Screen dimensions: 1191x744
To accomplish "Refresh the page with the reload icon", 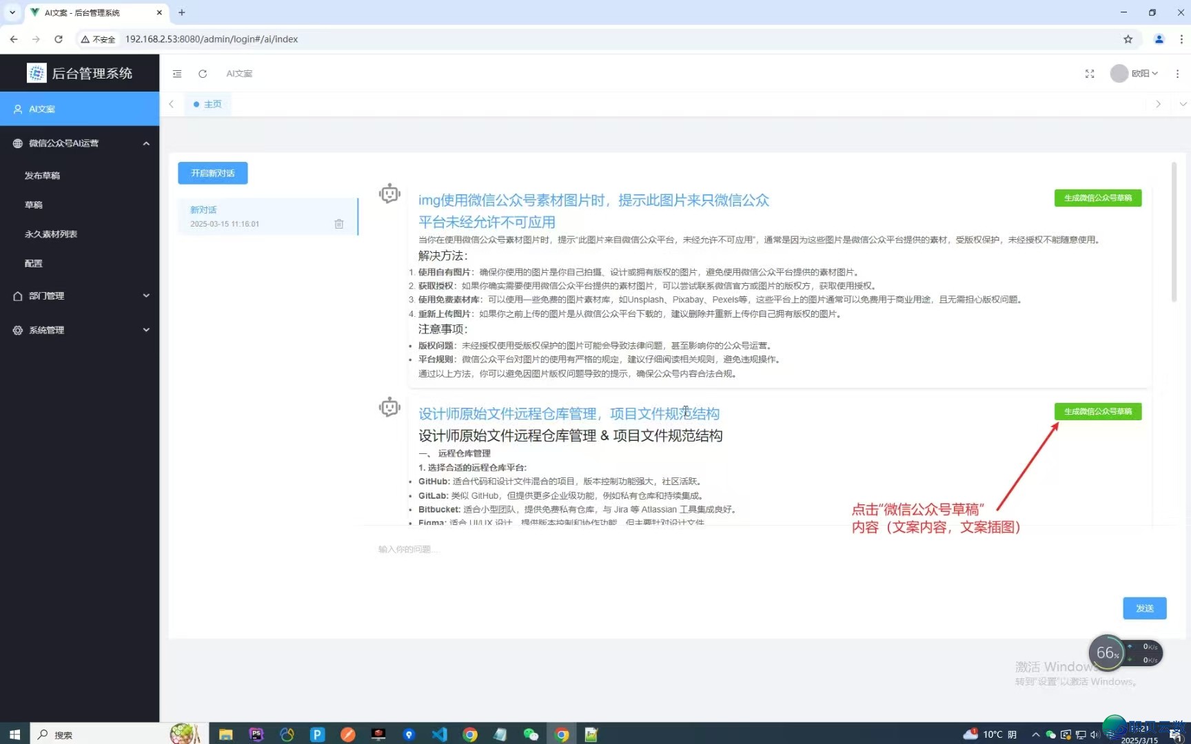I will [x=202, y=73].
